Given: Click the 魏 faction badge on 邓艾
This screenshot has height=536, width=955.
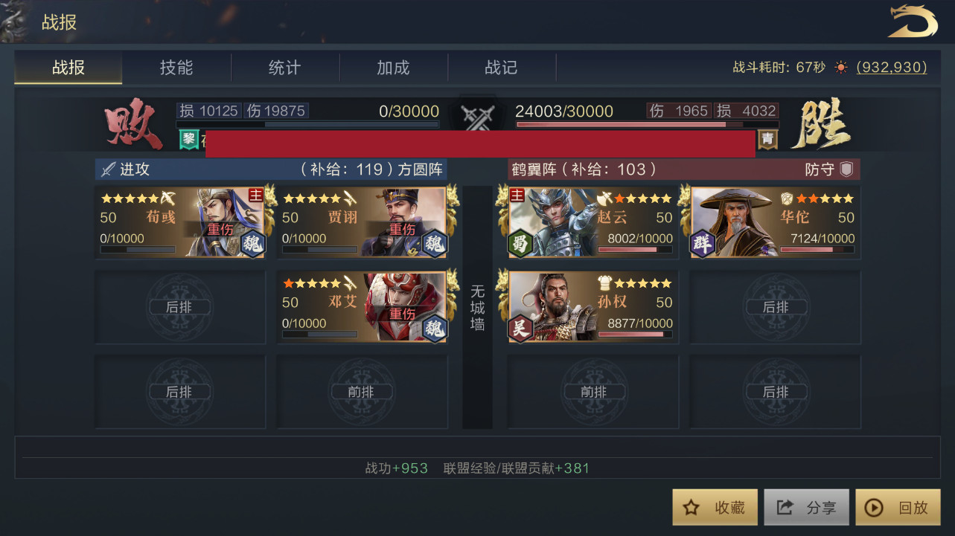Looking at the screenshot, I should coord(434,329).
